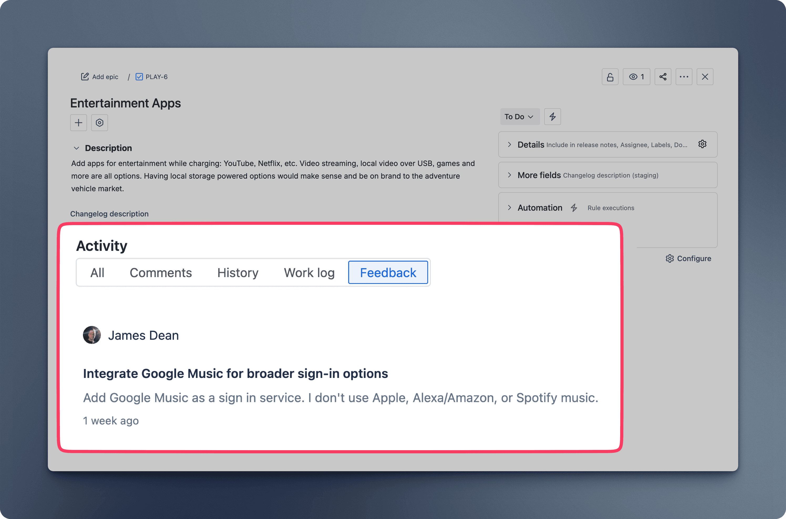The width and height of the screenshot is (786, 519).
Task: Expand the Automation panel
Action: 510,207
